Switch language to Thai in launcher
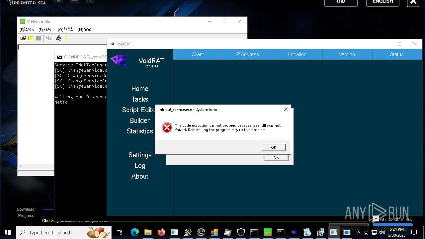 click(x=341, y=2)
